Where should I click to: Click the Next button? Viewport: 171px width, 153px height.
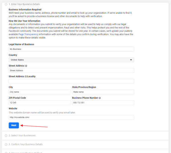point(14,125)
